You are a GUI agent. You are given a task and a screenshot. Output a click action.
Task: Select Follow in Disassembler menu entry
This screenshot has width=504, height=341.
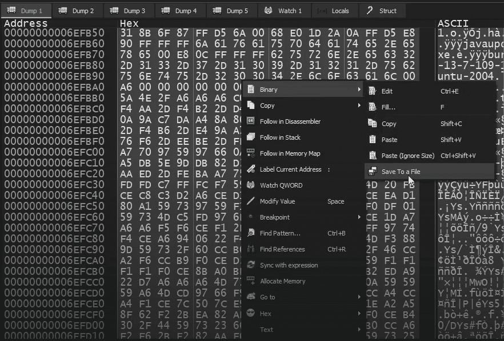(x=303, y=121)
